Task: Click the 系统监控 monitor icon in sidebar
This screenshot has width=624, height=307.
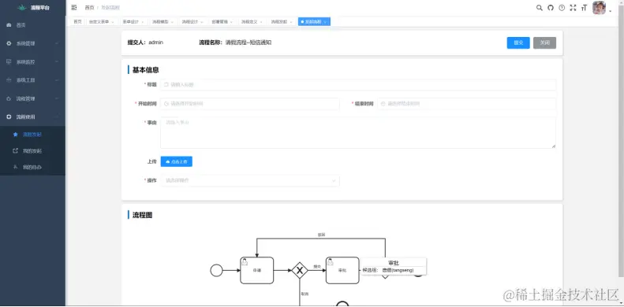Action: (9, 61)
